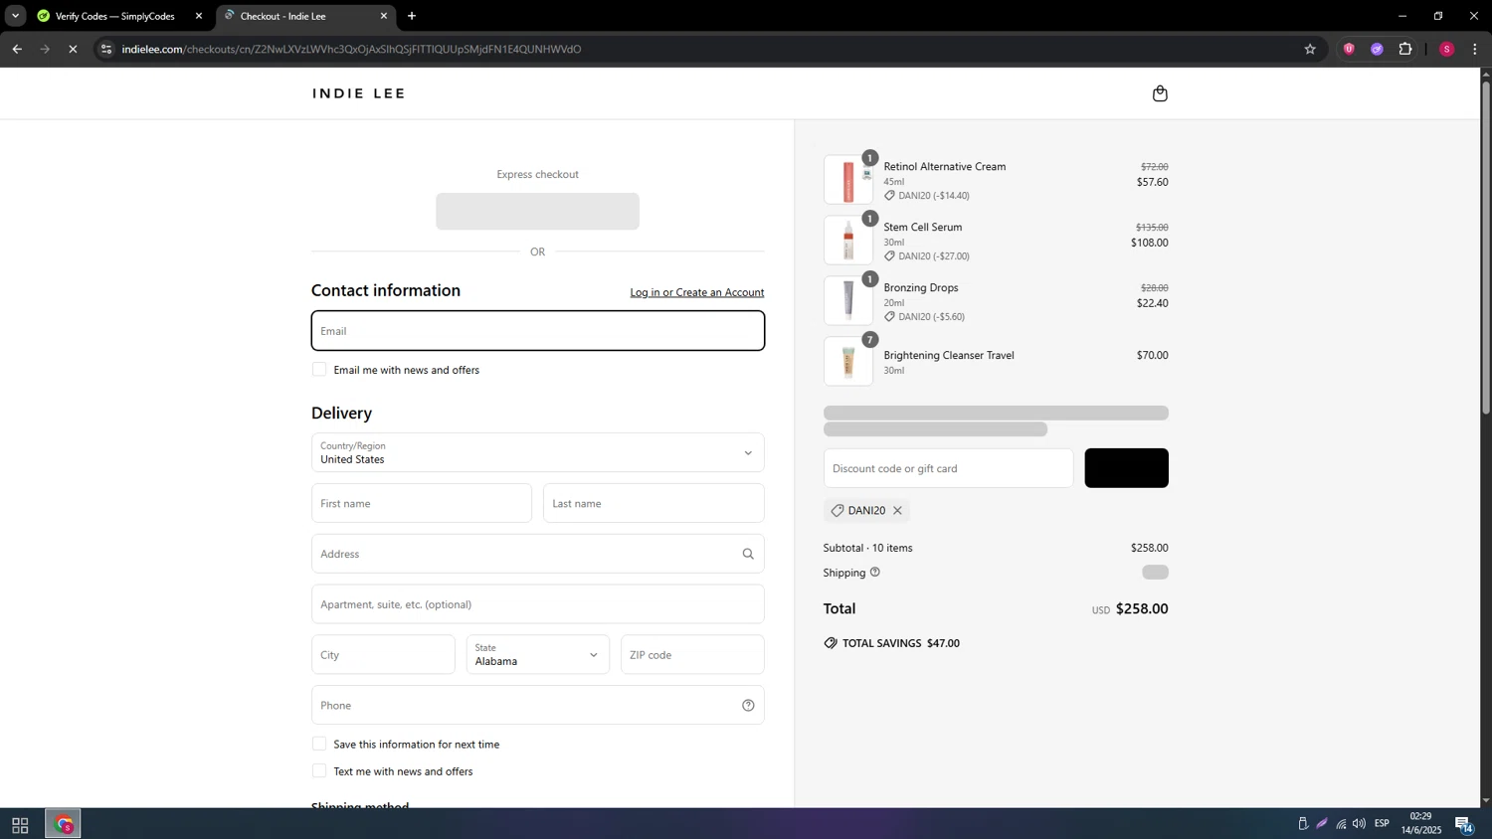This screenshot has height=839, width=1492.
Task: Open the network status tray icon
Action: coord(1341,824)
